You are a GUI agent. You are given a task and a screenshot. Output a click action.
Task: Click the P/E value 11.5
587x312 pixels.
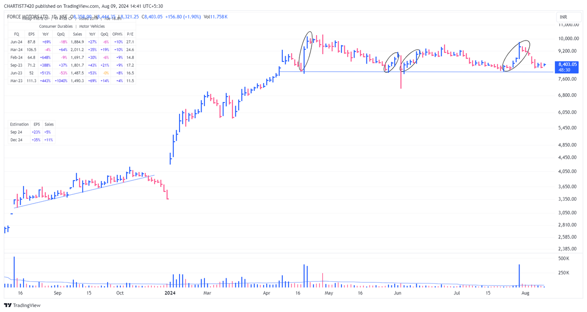130,80
